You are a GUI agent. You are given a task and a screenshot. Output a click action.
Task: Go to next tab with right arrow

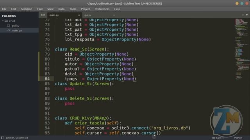(x=44, y=15)
